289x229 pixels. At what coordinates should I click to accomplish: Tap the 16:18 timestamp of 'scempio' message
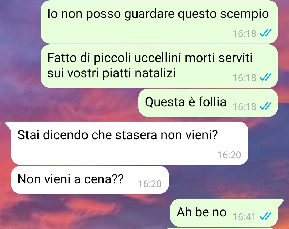coord(244,33)
